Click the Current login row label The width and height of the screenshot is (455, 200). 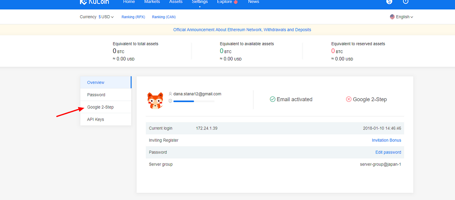point(161,128)
